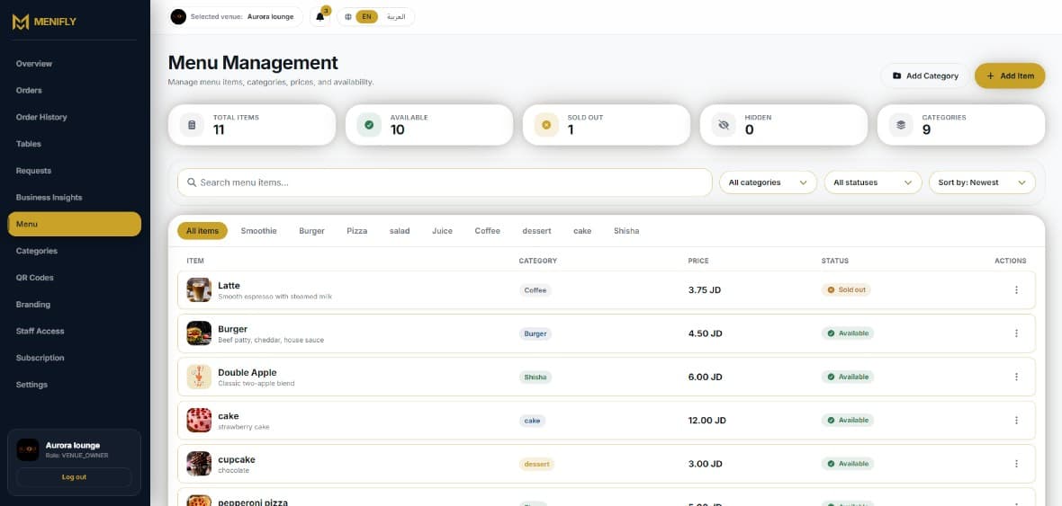
Task: Open Staff Access in sidebar
Action: [75, 331]
